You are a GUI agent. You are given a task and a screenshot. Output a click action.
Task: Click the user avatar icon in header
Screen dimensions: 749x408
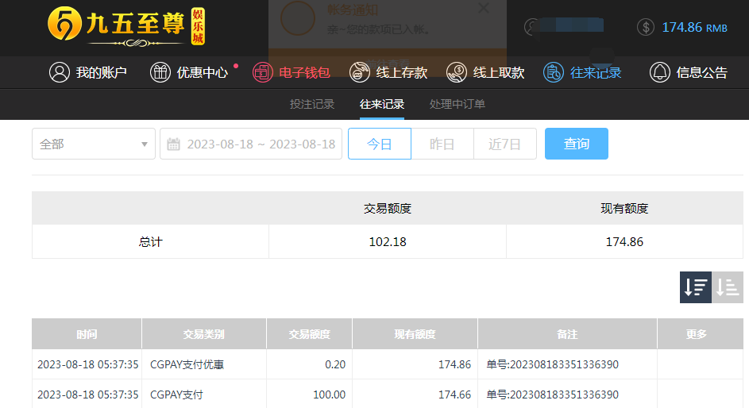coord(531,27)
